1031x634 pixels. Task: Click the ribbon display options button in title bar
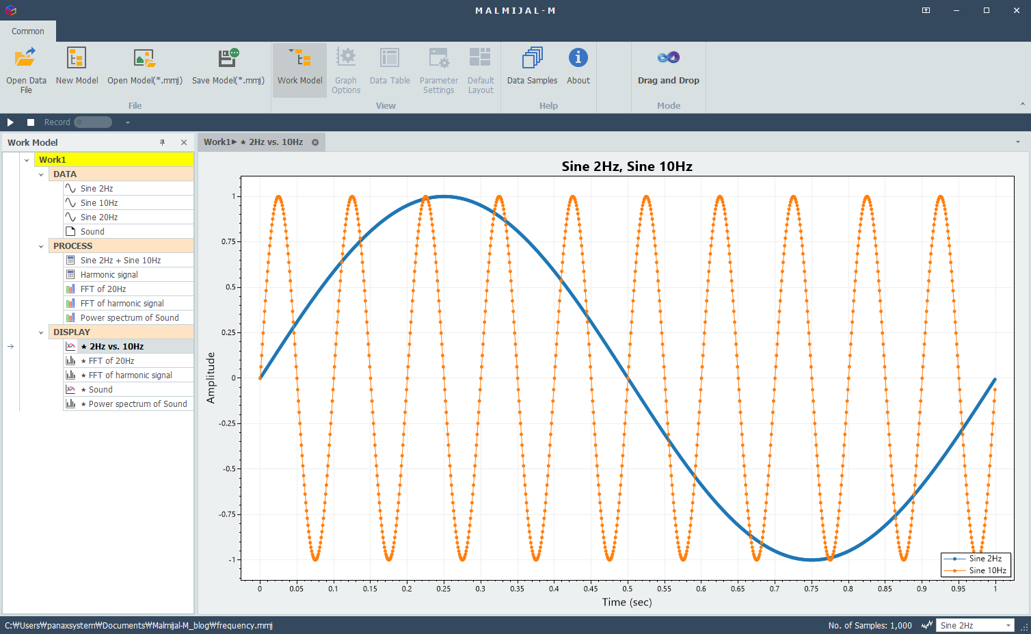pyautogui.click(x=926, y=10)
